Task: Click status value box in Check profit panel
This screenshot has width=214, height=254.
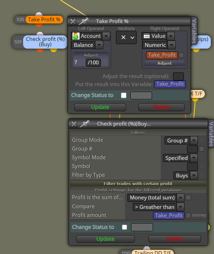Action: (142, 227)
